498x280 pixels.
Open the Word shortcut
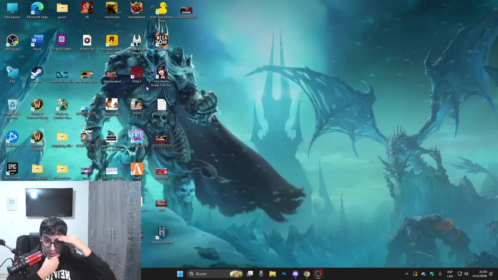click(37, 43)
